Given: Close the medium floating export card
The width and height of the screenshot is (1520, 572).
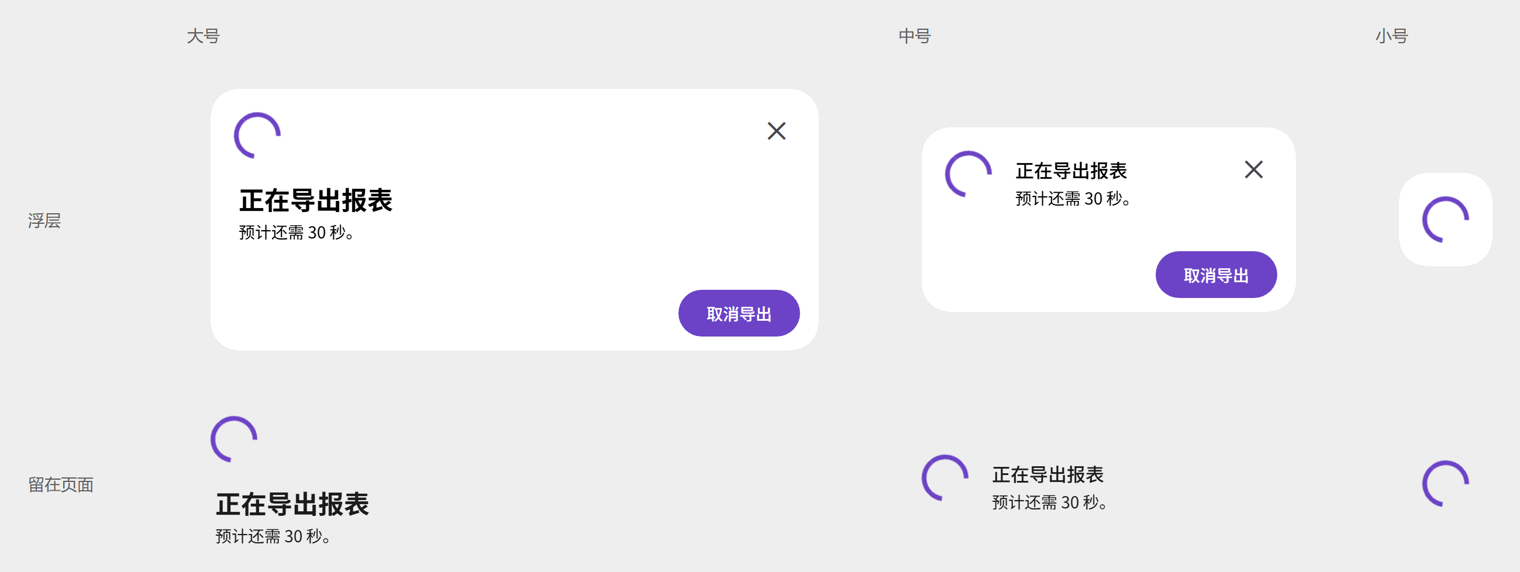Looking at the screenshot, I should coord(1253,170).
